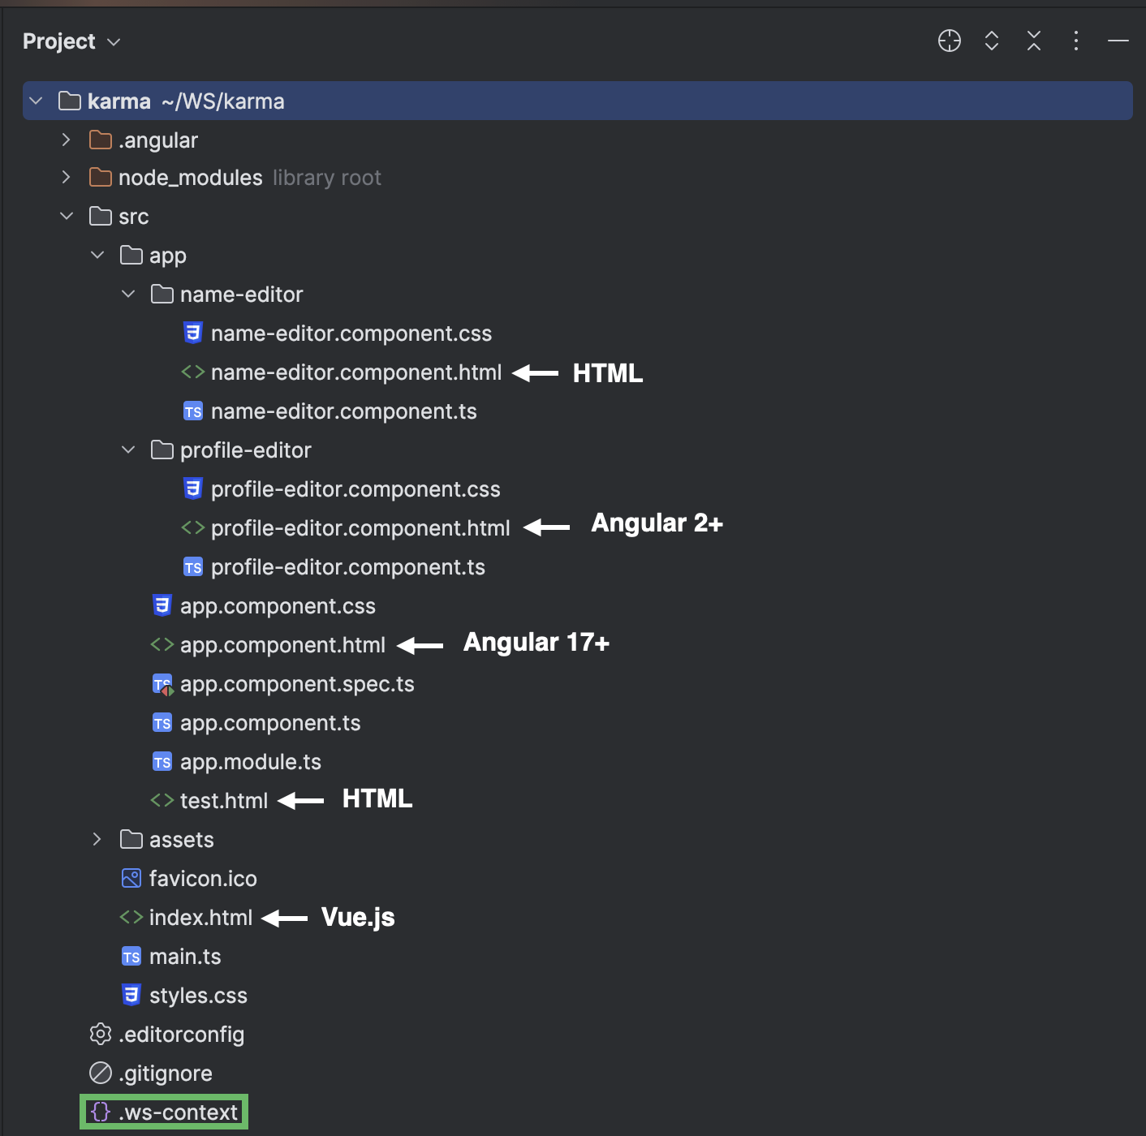This screenshot has height=1136, width=1146.
Task: Open profile-editor.component.html
Action: [x=360, y=527]
